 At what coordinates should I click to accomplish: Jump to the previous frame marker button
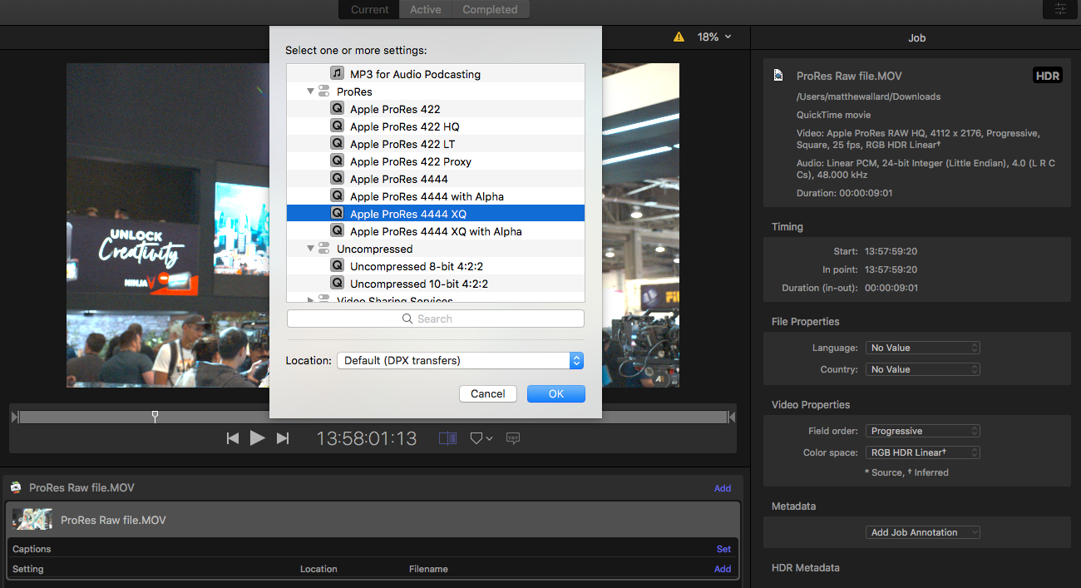[233, 438]
